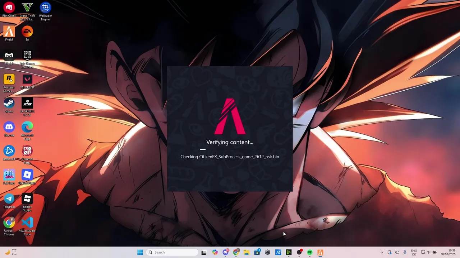Select the EA SPORTS FC 26 icon

[x=27, y=107]
